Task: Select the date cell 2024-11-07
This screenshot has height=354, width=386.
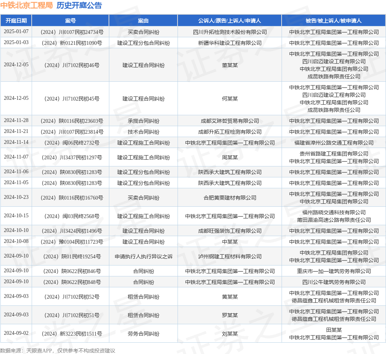Action: [16, 157]
